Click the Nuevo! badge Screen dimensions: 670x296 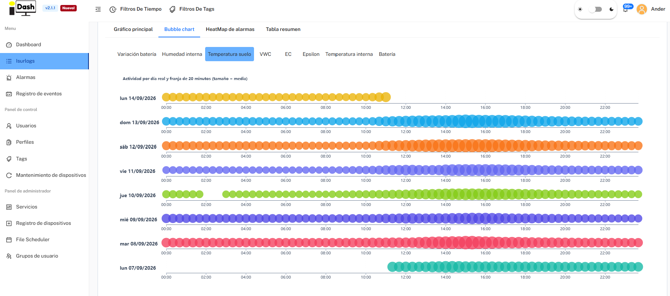point(68,8)
